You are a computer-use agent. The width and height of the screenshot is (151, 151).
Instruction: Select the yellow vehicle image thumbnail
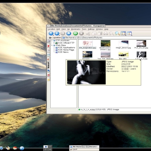[123, 54]
